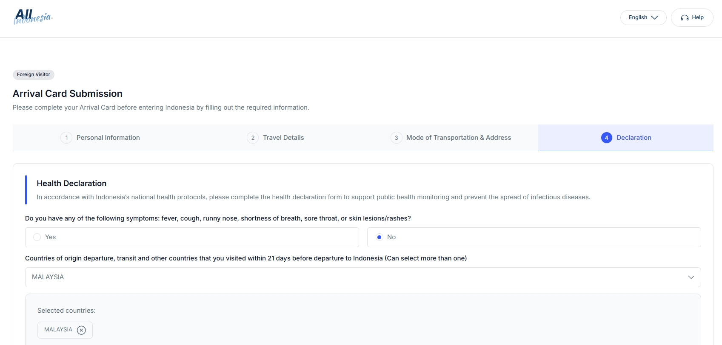Click the Foreign Visitor badge
Viewport: 722px width, 345px height.
tap(34, 74)
